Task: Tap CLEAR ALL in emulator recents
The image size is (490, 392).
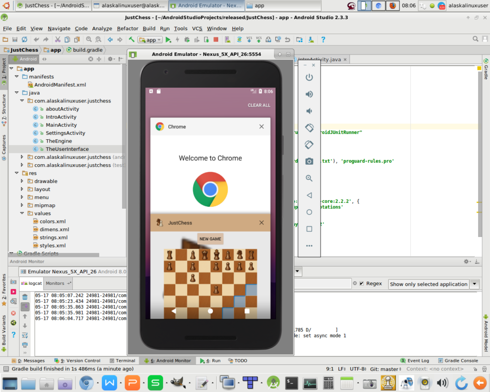Action: (259, 105)
